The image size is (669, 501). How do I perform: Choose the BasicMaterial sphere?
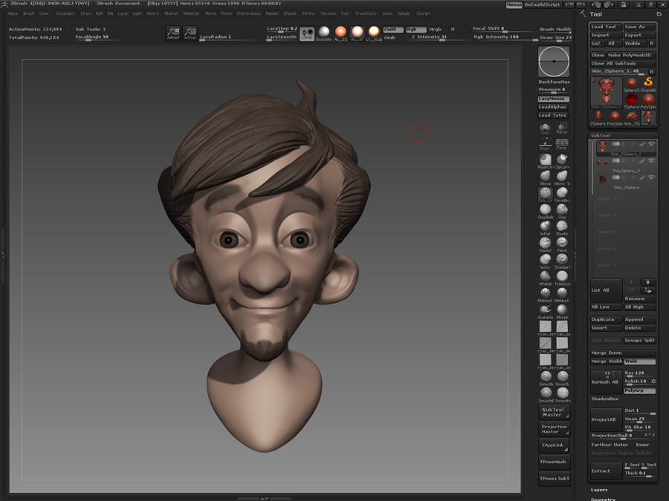tap(324, 32)
